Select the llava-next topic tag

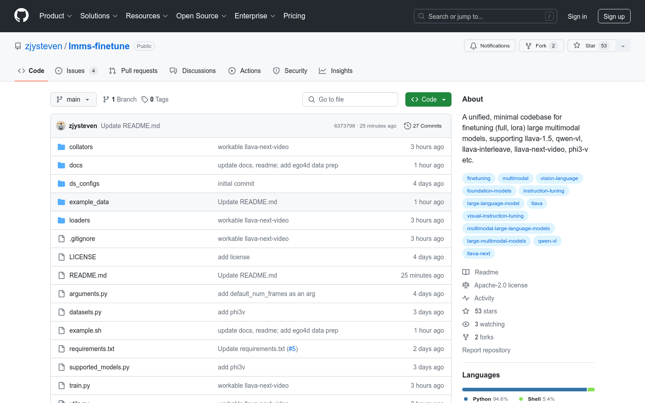coord(478,253)
